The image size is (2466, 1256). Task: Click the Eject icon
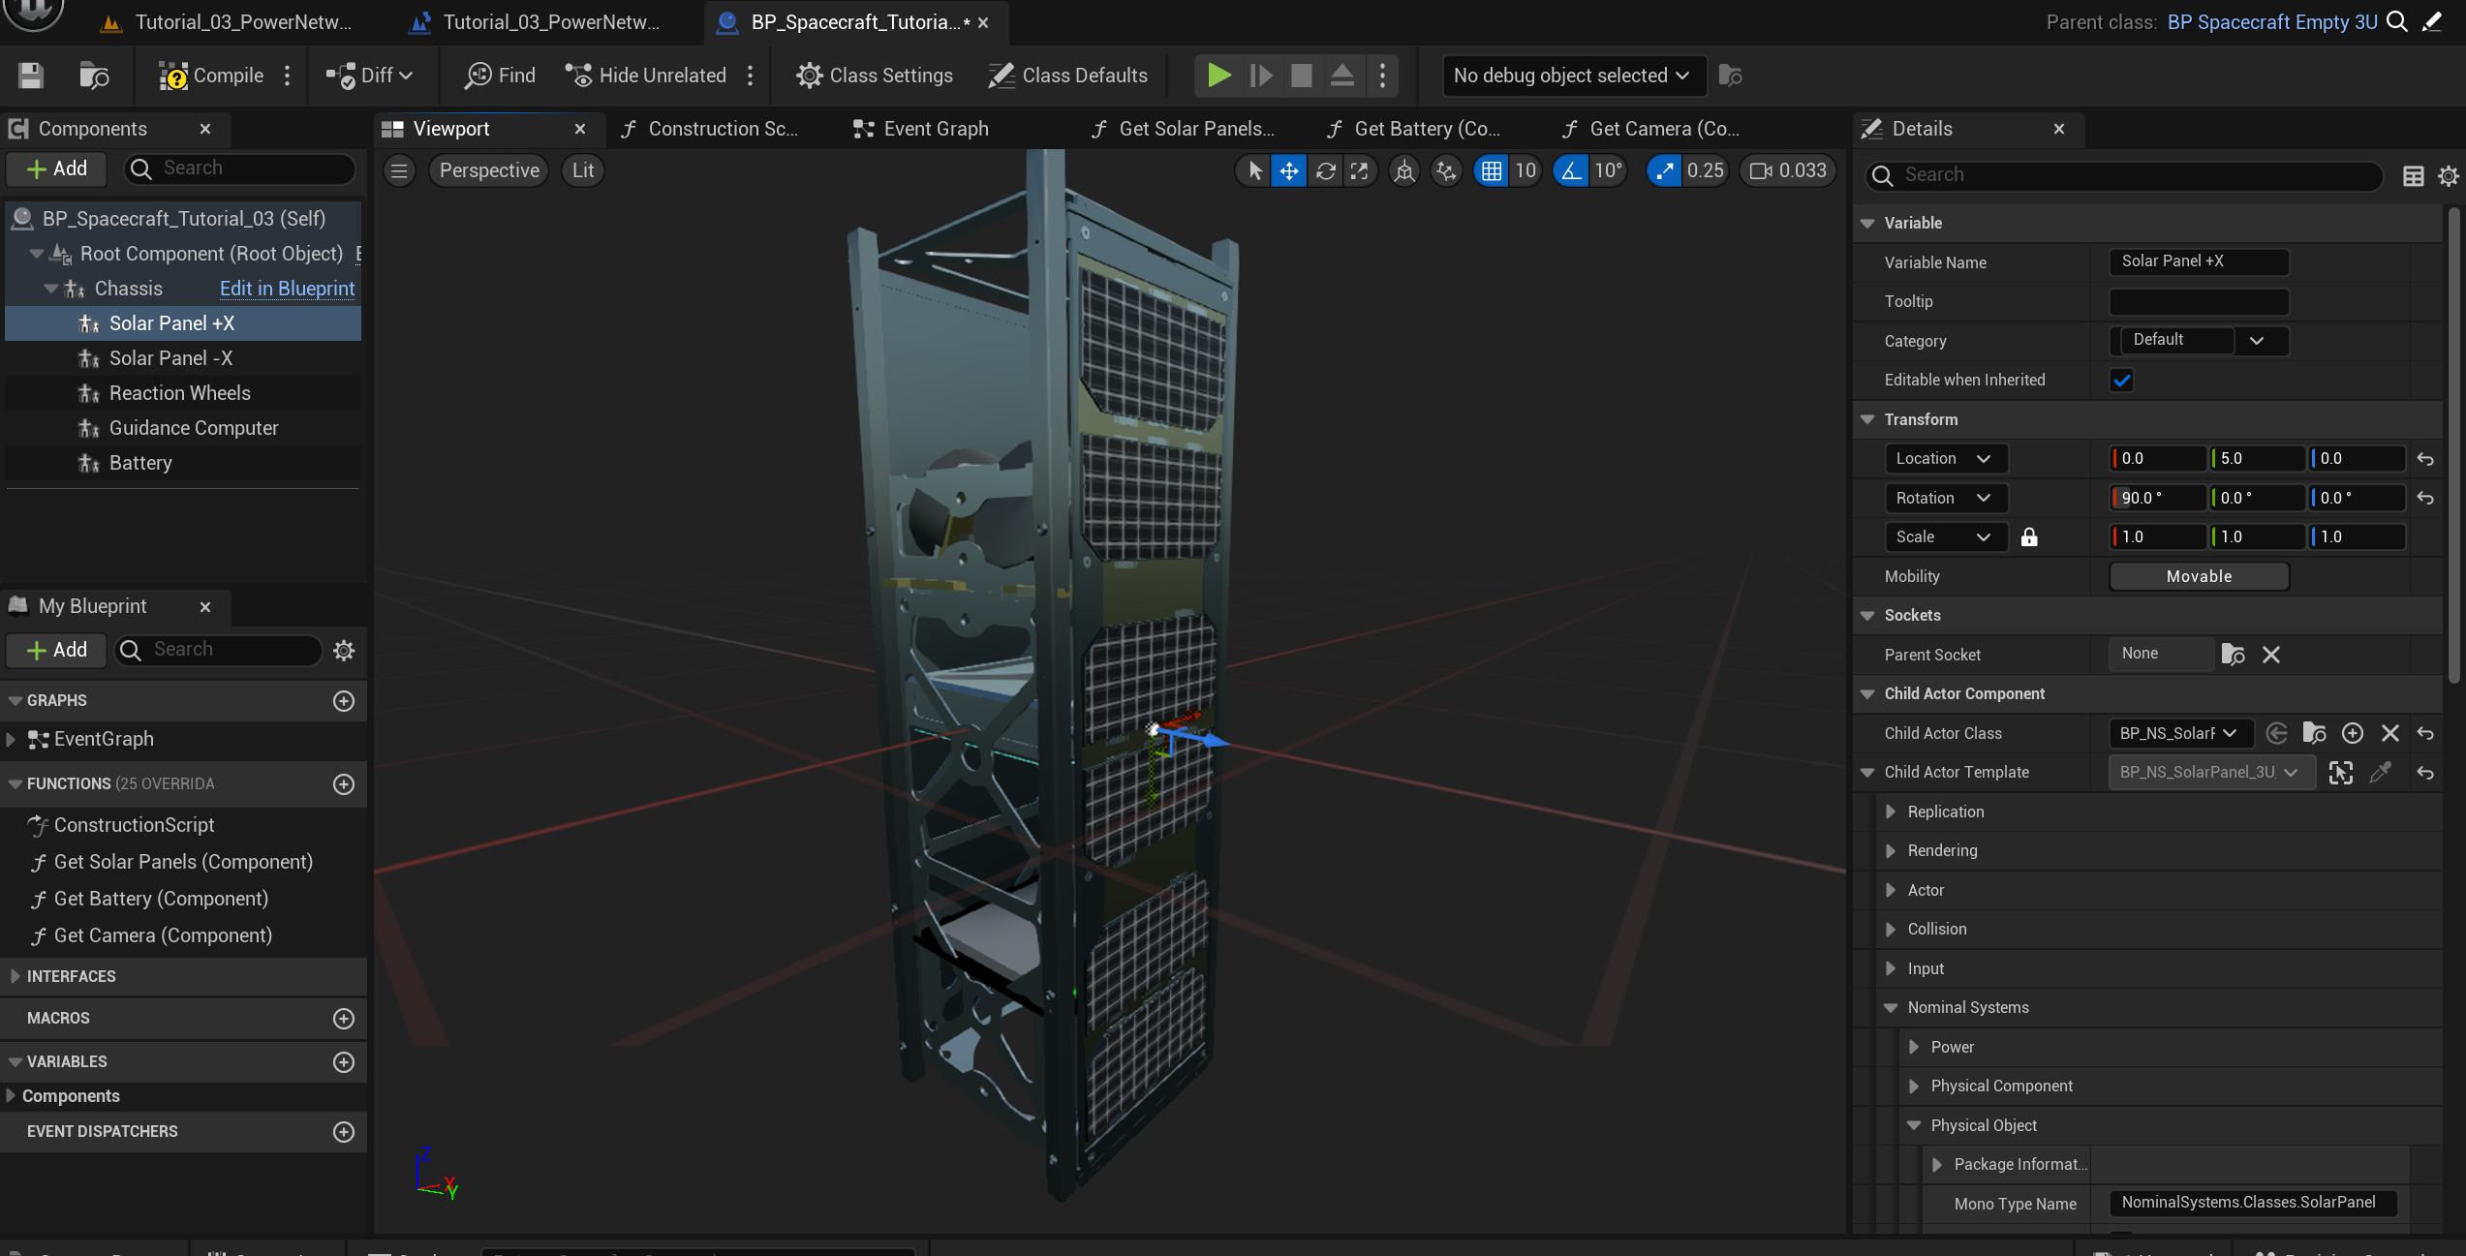[1341, 76]
